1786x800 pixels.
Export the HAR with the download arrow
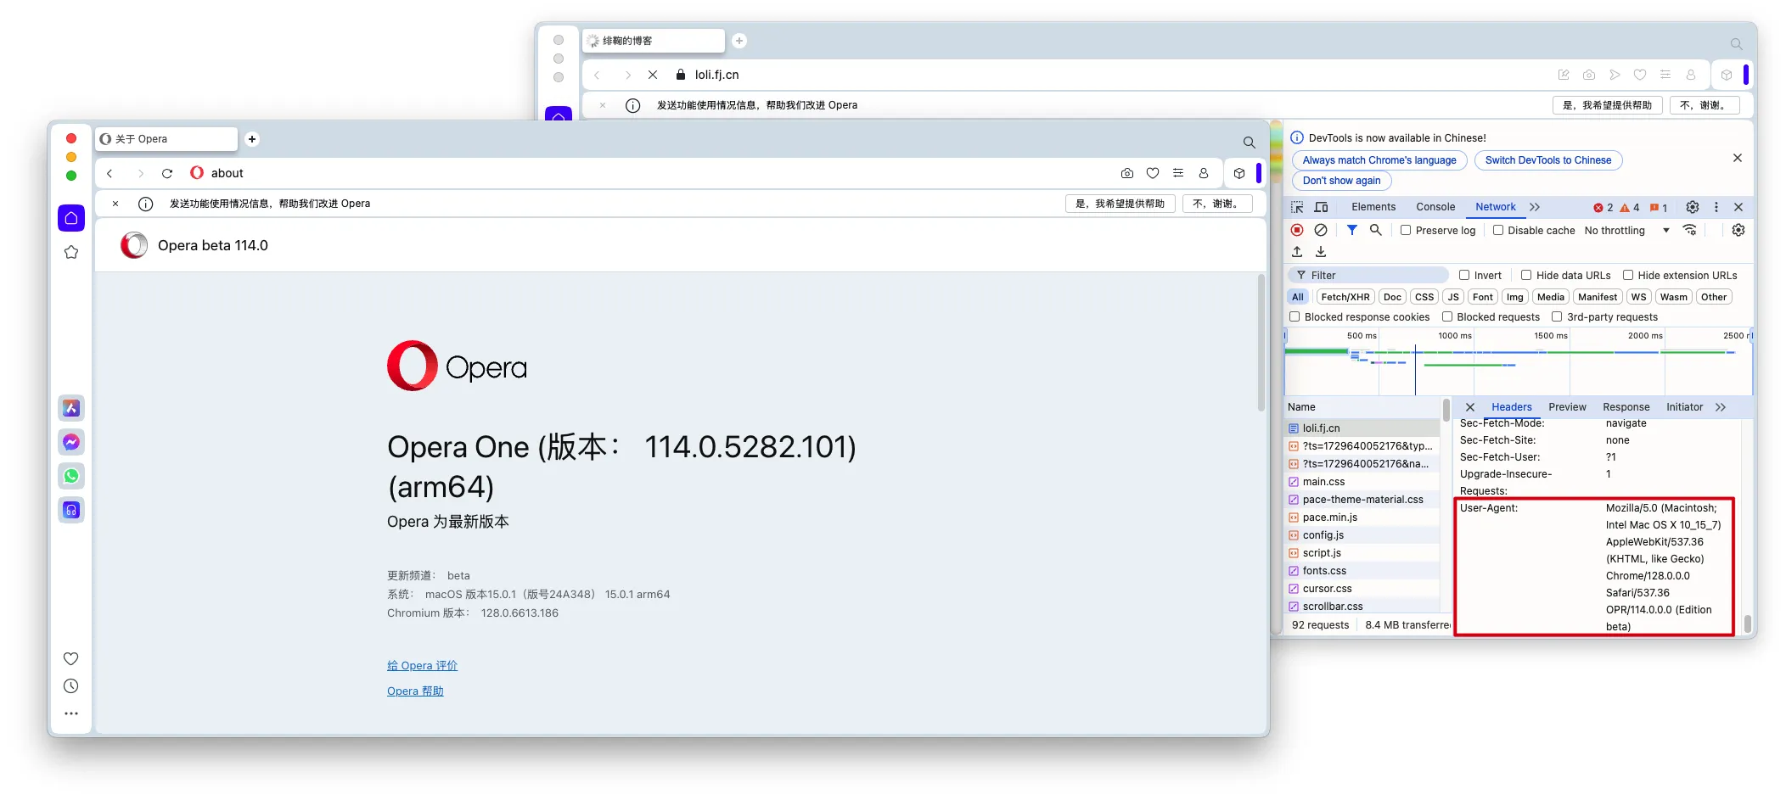1321,252
